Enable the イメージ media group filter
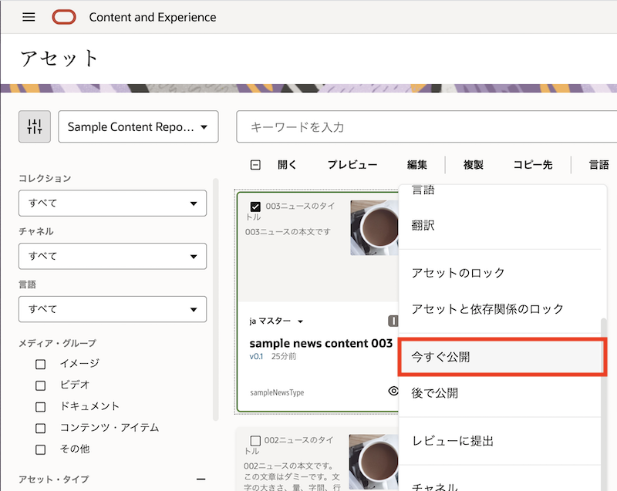617x491 pixels. click(x=41, y=364)
